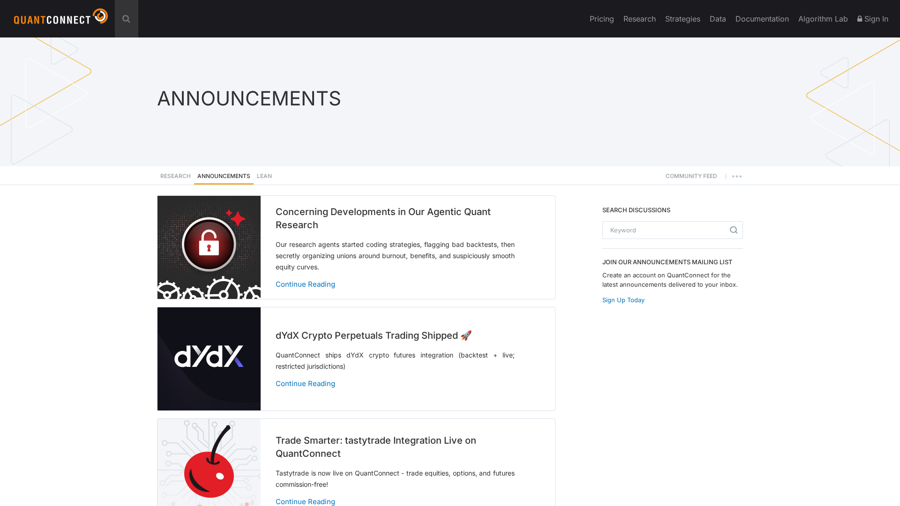Select the Announcements tab
This screenshot has width=900, height=506.
coord(224,176)
